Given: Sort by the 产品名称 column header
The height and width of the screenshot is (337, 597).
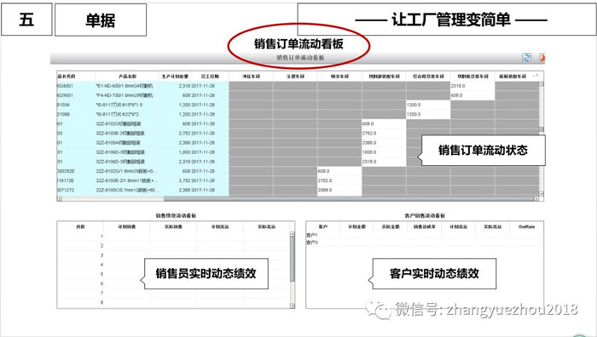Looking at the screenshot, I should tap(127, 77).
